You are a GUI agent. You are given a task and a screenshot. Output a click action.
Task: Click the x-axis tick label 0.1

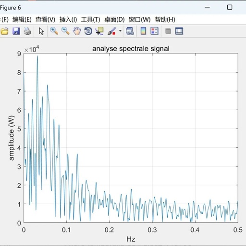[66, 230]
